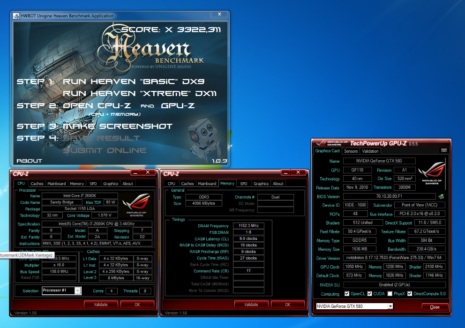Open SPD tab in left CPU-Z window
The height and width of the screenshot is (328, 465).
click(93, 184)
